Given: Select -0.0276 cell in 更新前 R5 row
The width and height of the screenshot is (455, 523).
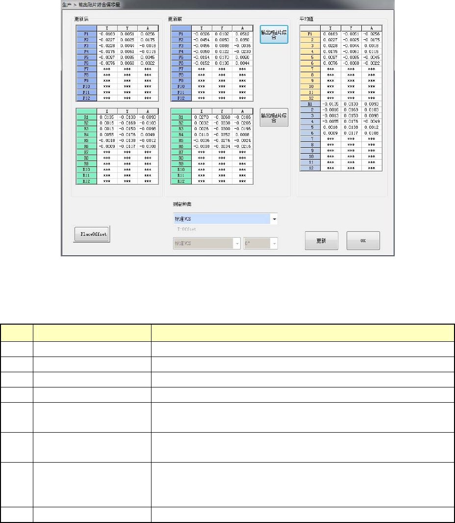Looking at the screenshot, I should (222, 140).
